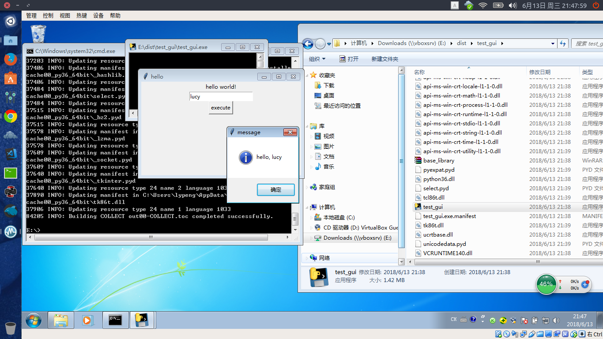Open Windows Media Player from taskbar
This screenshot has height=339, width=603.
click(88, 320)
